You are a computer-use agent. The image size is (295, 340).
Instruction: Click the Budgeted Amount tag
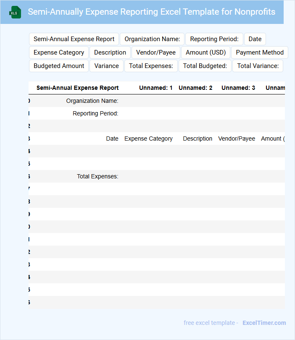click(x=59, y=66)
